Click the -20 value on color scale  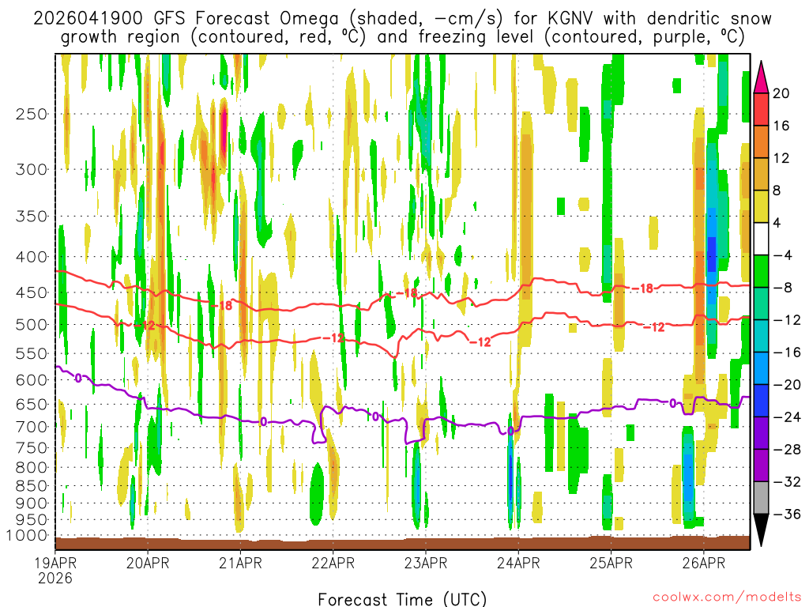pyautogui.click(x=787, y=385)
